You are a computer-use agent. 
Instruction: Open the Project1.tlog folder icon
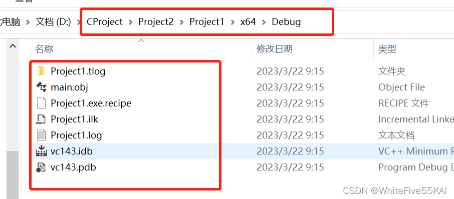pos(41,71)
